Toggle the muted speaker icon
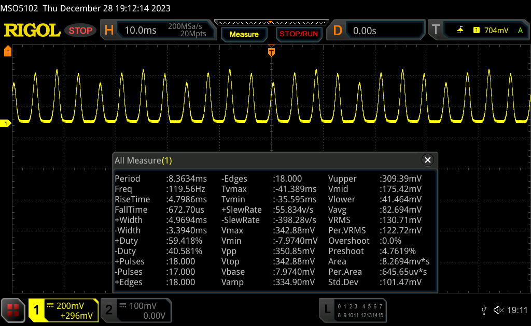Screen dimensions: 531x326 (498, 310)
